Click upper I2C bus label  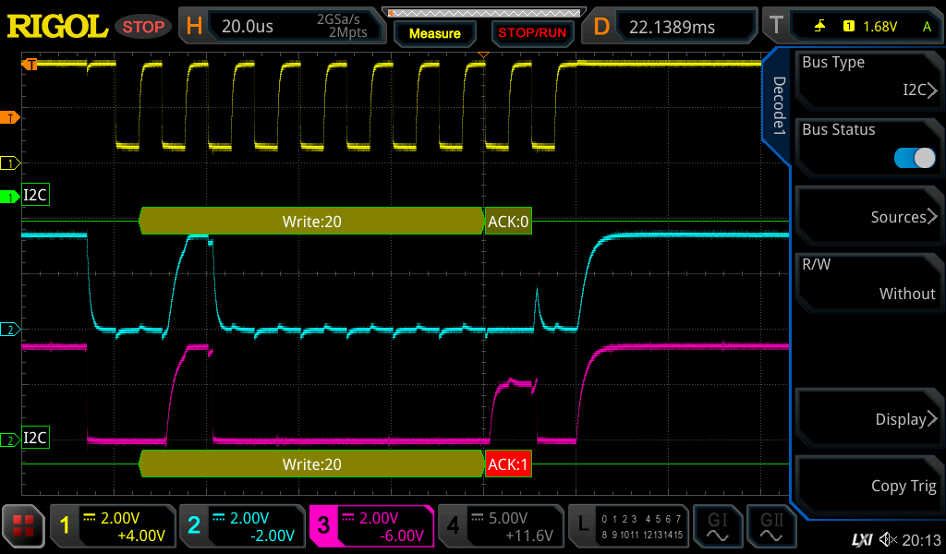click(35, 195)
